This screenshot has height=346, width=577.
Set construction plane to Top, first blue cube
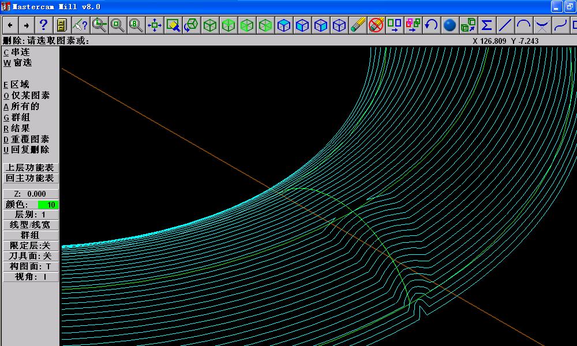[284, 25]
